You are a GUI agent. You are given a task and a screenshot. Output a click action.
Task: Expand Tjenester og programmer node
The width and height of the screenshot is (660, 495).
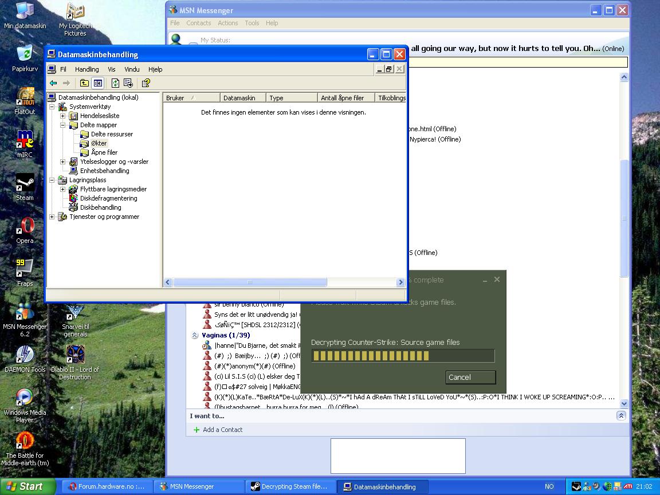coord(52,217)
